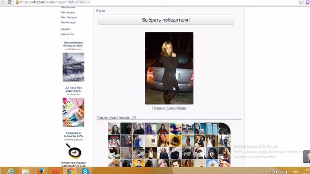Open the Интересные подарки ad link
The width and height of the screenshot is (310, 174).
pyautogui.click(x=73, y=164)
